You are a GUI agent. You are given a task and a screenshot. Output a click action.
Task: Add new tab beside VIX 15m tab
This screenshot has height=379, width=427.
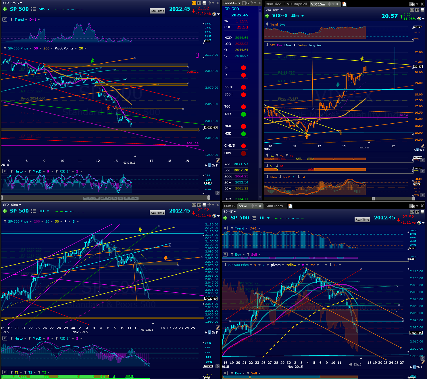(344, 4)
